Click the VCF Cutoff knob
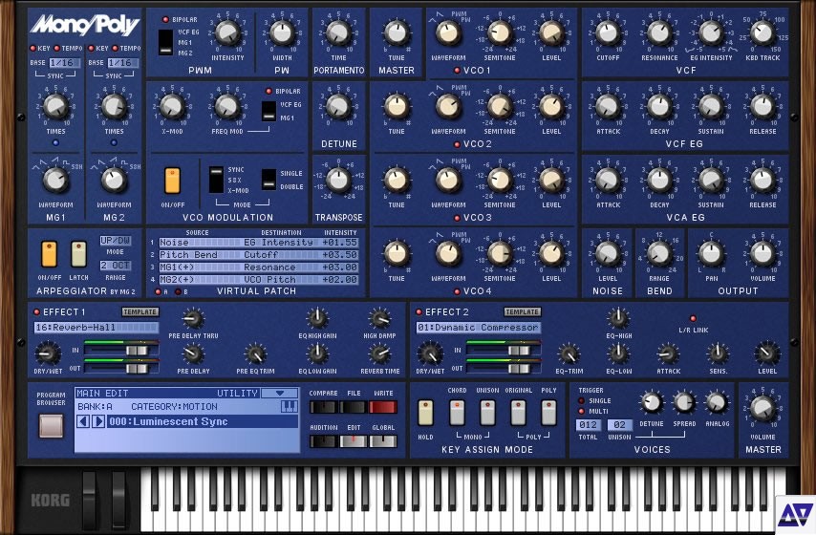The height and width of the screenshot is (535, 816). [x=608, y=32]
